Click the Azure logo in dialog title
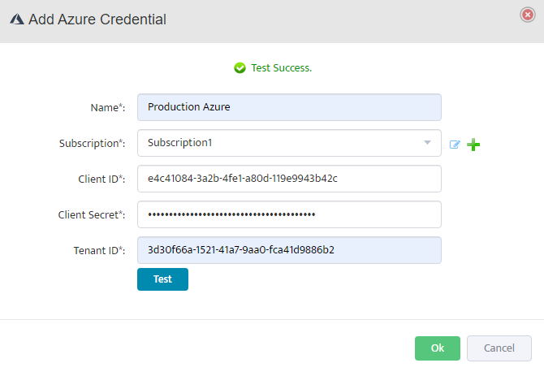 point(16,19)
